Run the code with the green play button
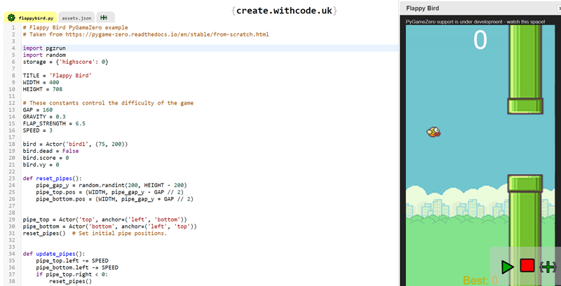561x286 pixels. point(507,267)
